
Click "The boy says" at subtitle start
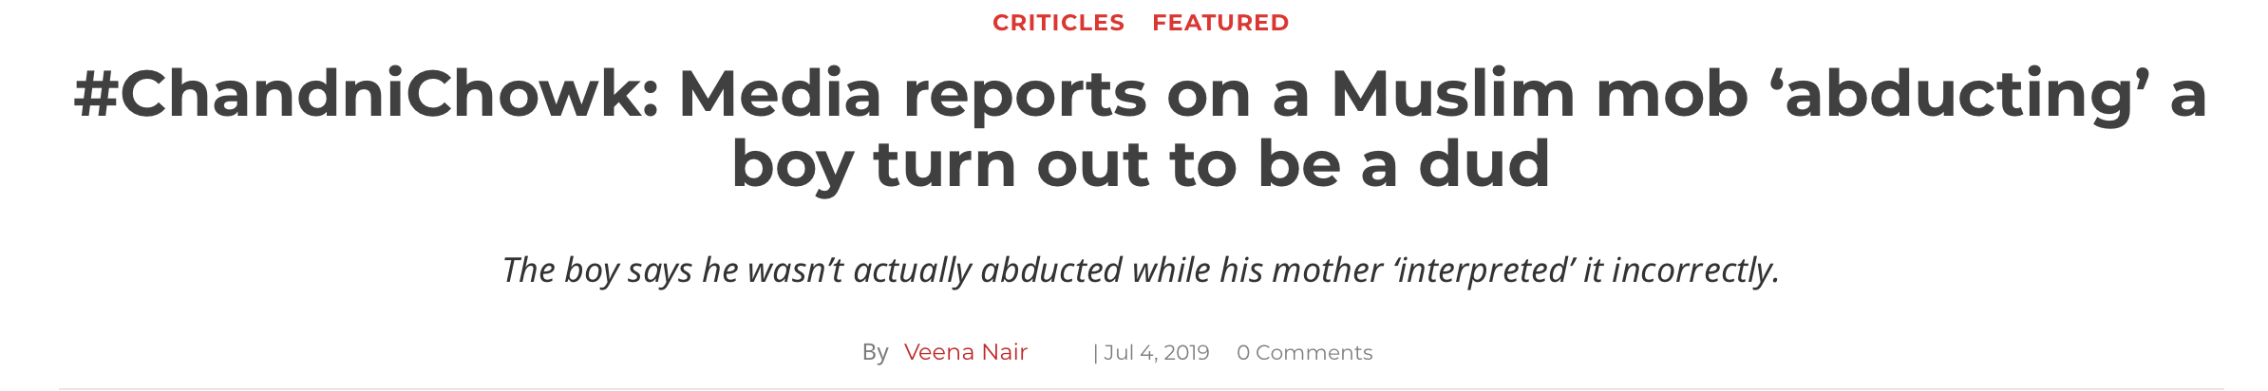point(596,270)
